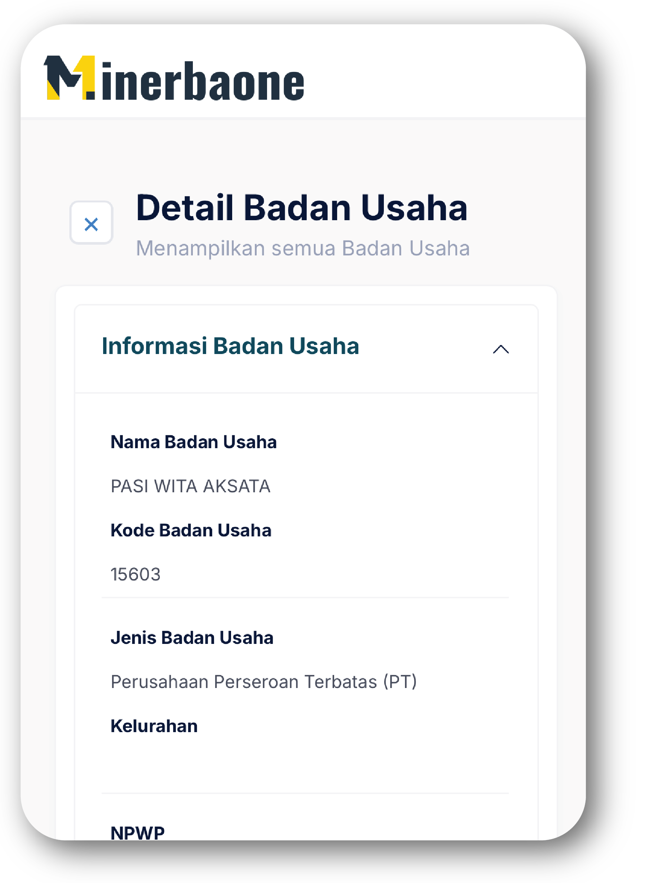Viewport: 652px width, 883px height.
Task: Click the Nama Badan Usaha label
Action: [193, 442]
